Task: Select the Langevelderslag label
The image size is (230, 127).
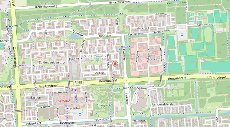Action: pyautogui.click(x=164, y=104)
